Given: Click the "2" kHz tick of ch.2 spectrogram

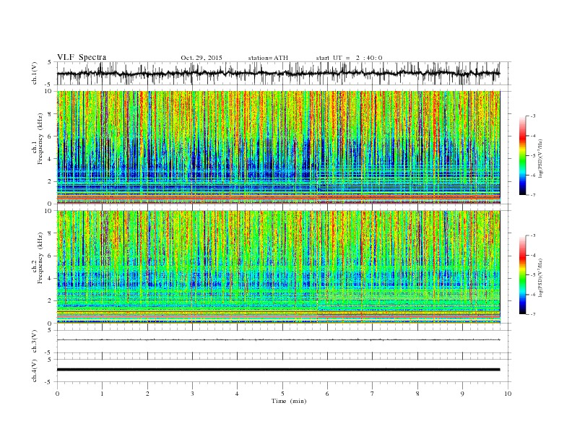Looking at the screenshot, I should (x=51, y=301).
